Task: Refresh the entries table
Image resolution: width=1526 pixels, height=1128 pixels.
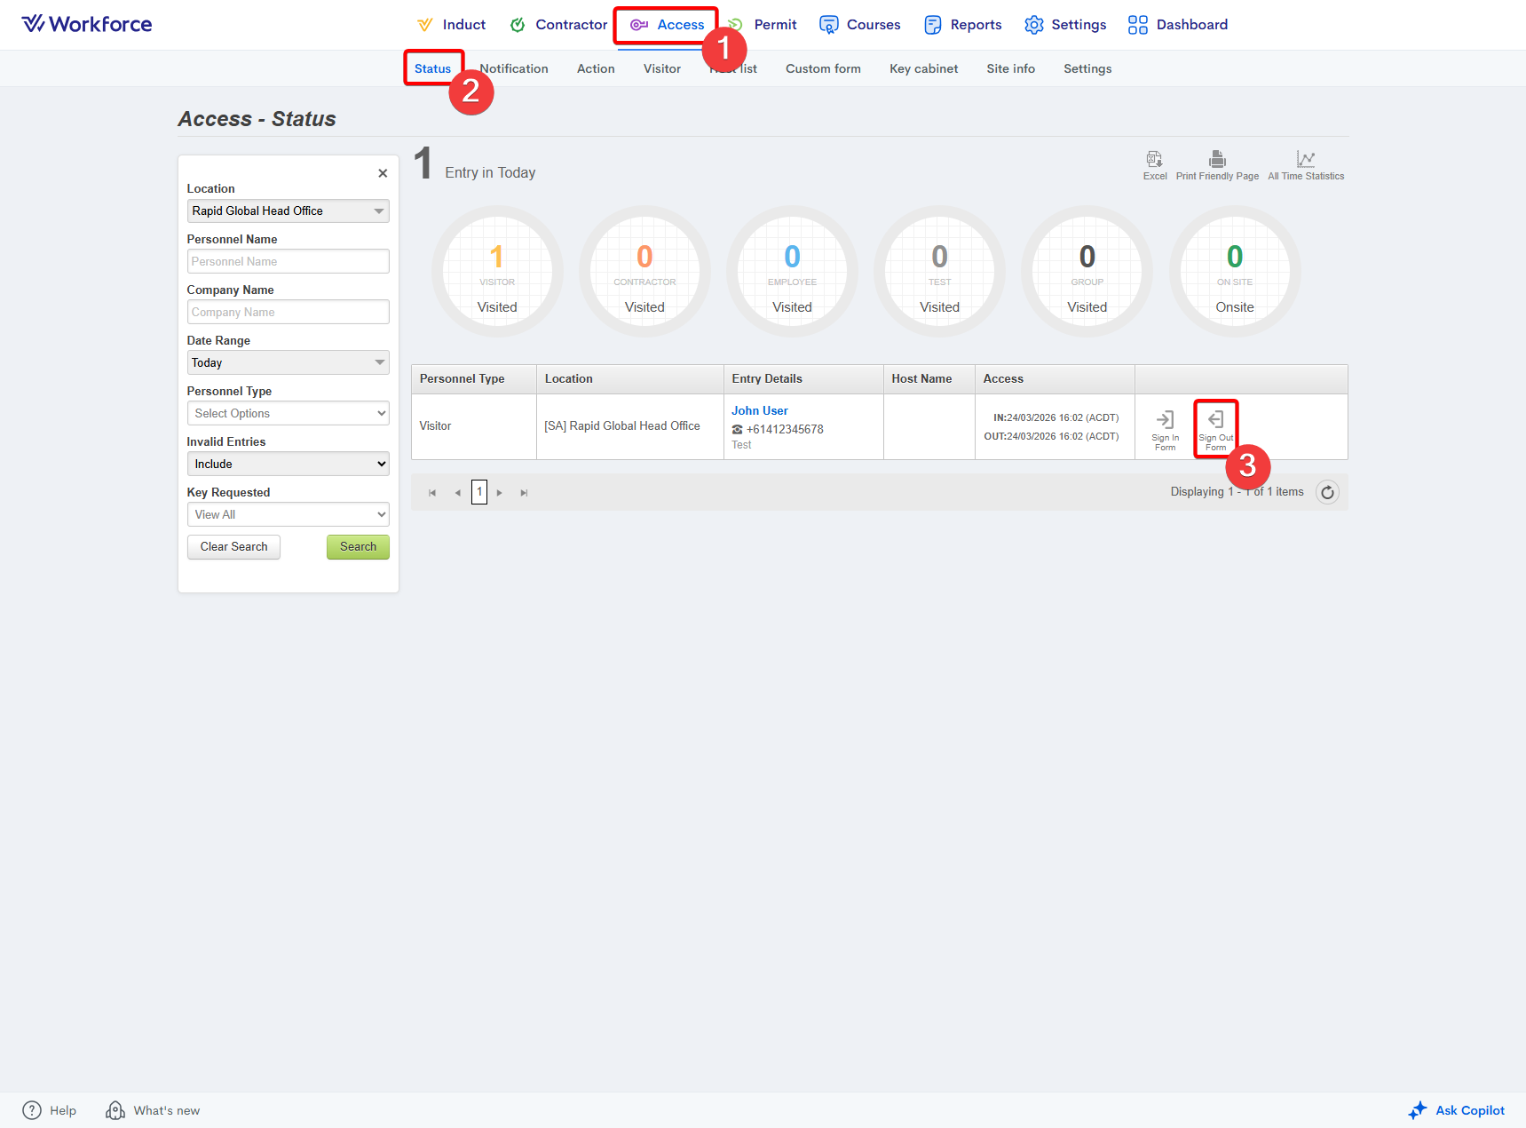Action: tap(1327, 492)
